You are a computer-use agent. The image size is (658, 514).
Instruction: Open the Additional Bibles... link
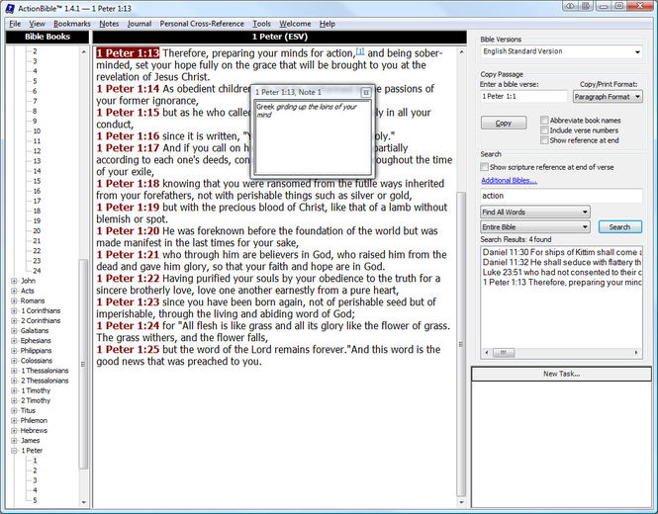(x=509, y=180)
